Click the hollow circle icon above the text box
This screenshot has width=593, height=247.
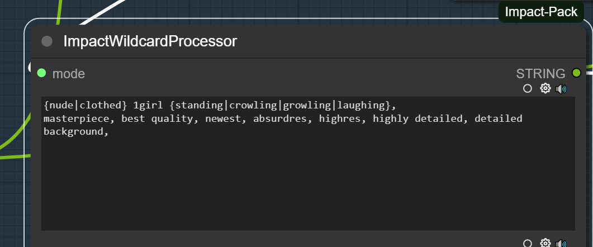[527, 88]
